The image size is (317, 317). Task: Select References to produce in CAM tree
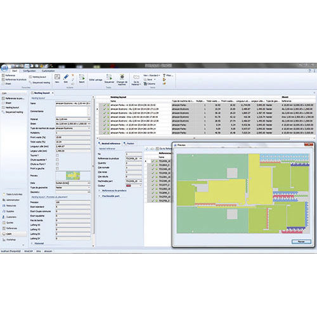click(x=13, y=98)
